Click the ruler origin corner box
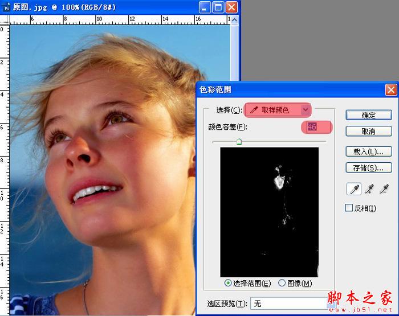Screen dimensions: 399x316 [5, 20]
